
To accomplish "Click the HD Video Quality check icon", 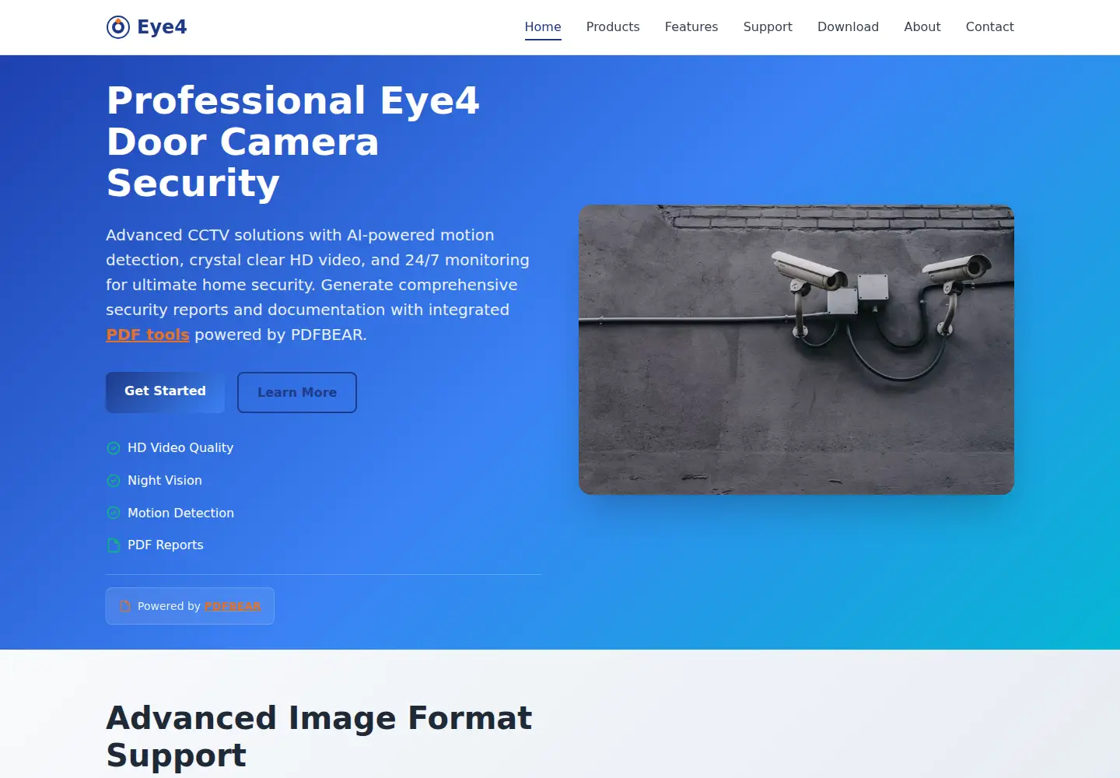I will tap(114, 448).
